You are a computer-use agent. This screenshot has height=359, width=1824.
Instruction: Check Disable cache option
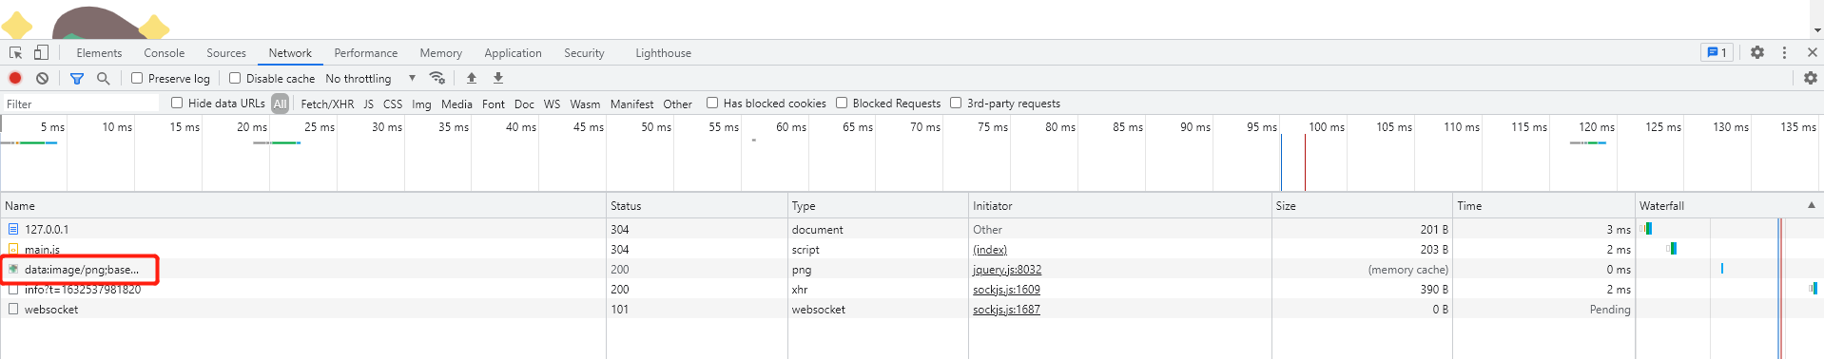pos(235,78)
